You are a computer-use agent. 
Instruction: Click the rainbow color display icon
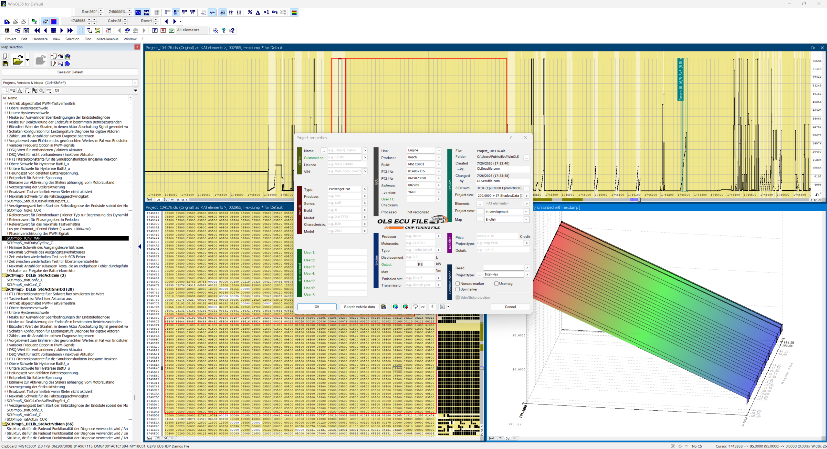[x=294, y=12]
